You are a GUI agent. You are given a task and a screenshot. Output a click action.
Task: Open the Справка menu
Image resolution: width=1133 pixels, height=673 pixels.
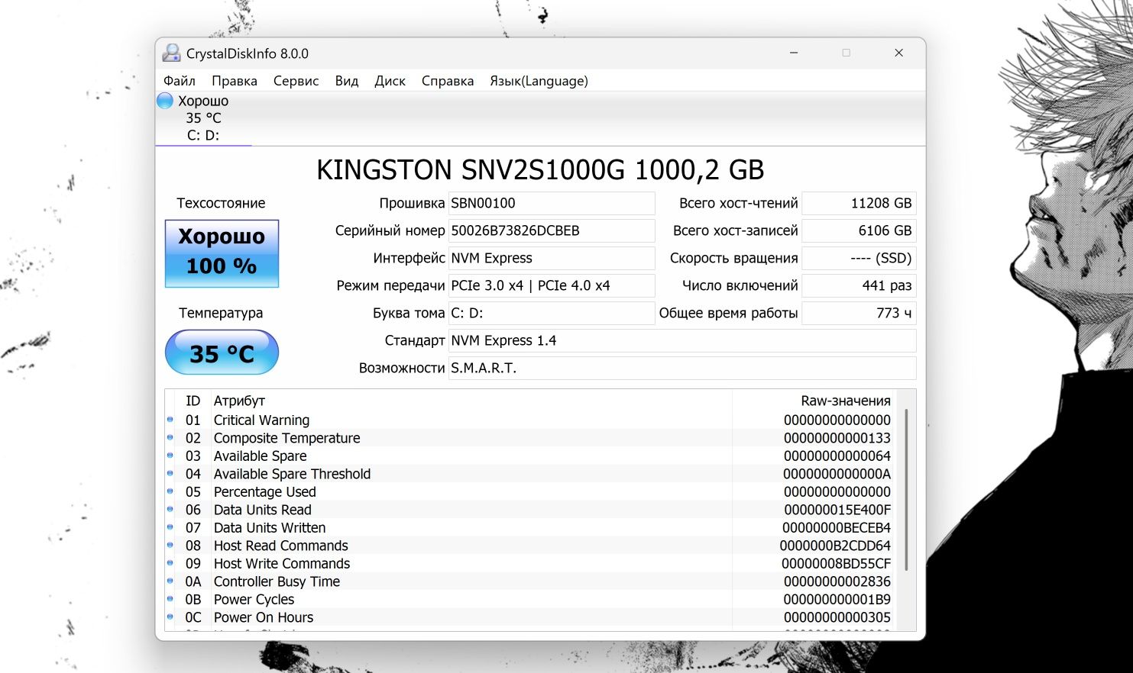point(448,81)
